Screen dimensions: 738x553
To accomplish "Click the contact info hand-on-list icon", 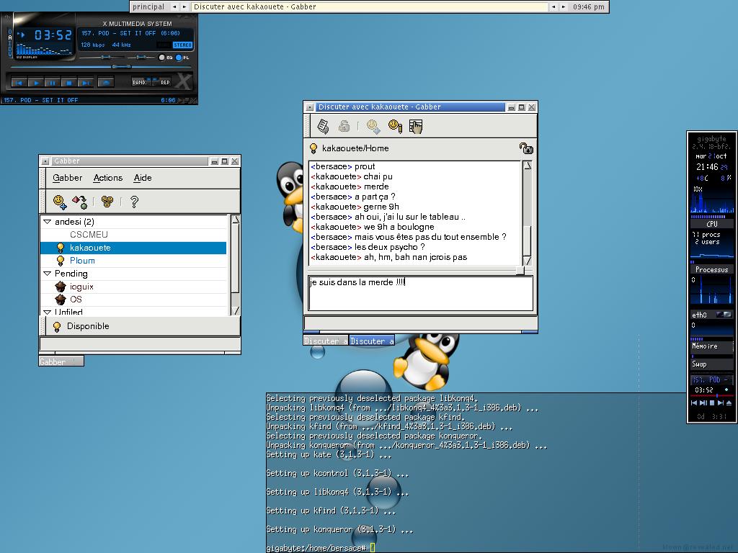I will 416,126.
